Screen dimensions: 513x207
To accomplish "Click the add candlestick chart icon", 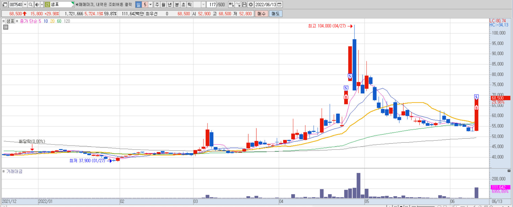I will click(x=231, y=5).
